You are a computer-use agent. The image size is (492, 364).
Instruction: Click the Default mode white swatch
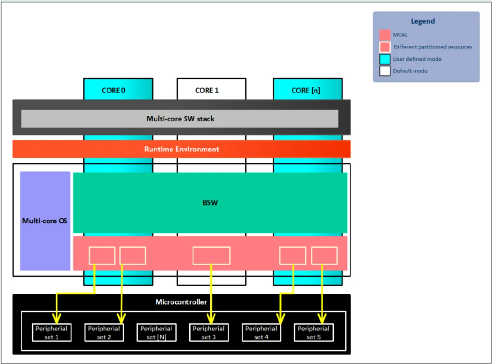click(x=385, y=71)
